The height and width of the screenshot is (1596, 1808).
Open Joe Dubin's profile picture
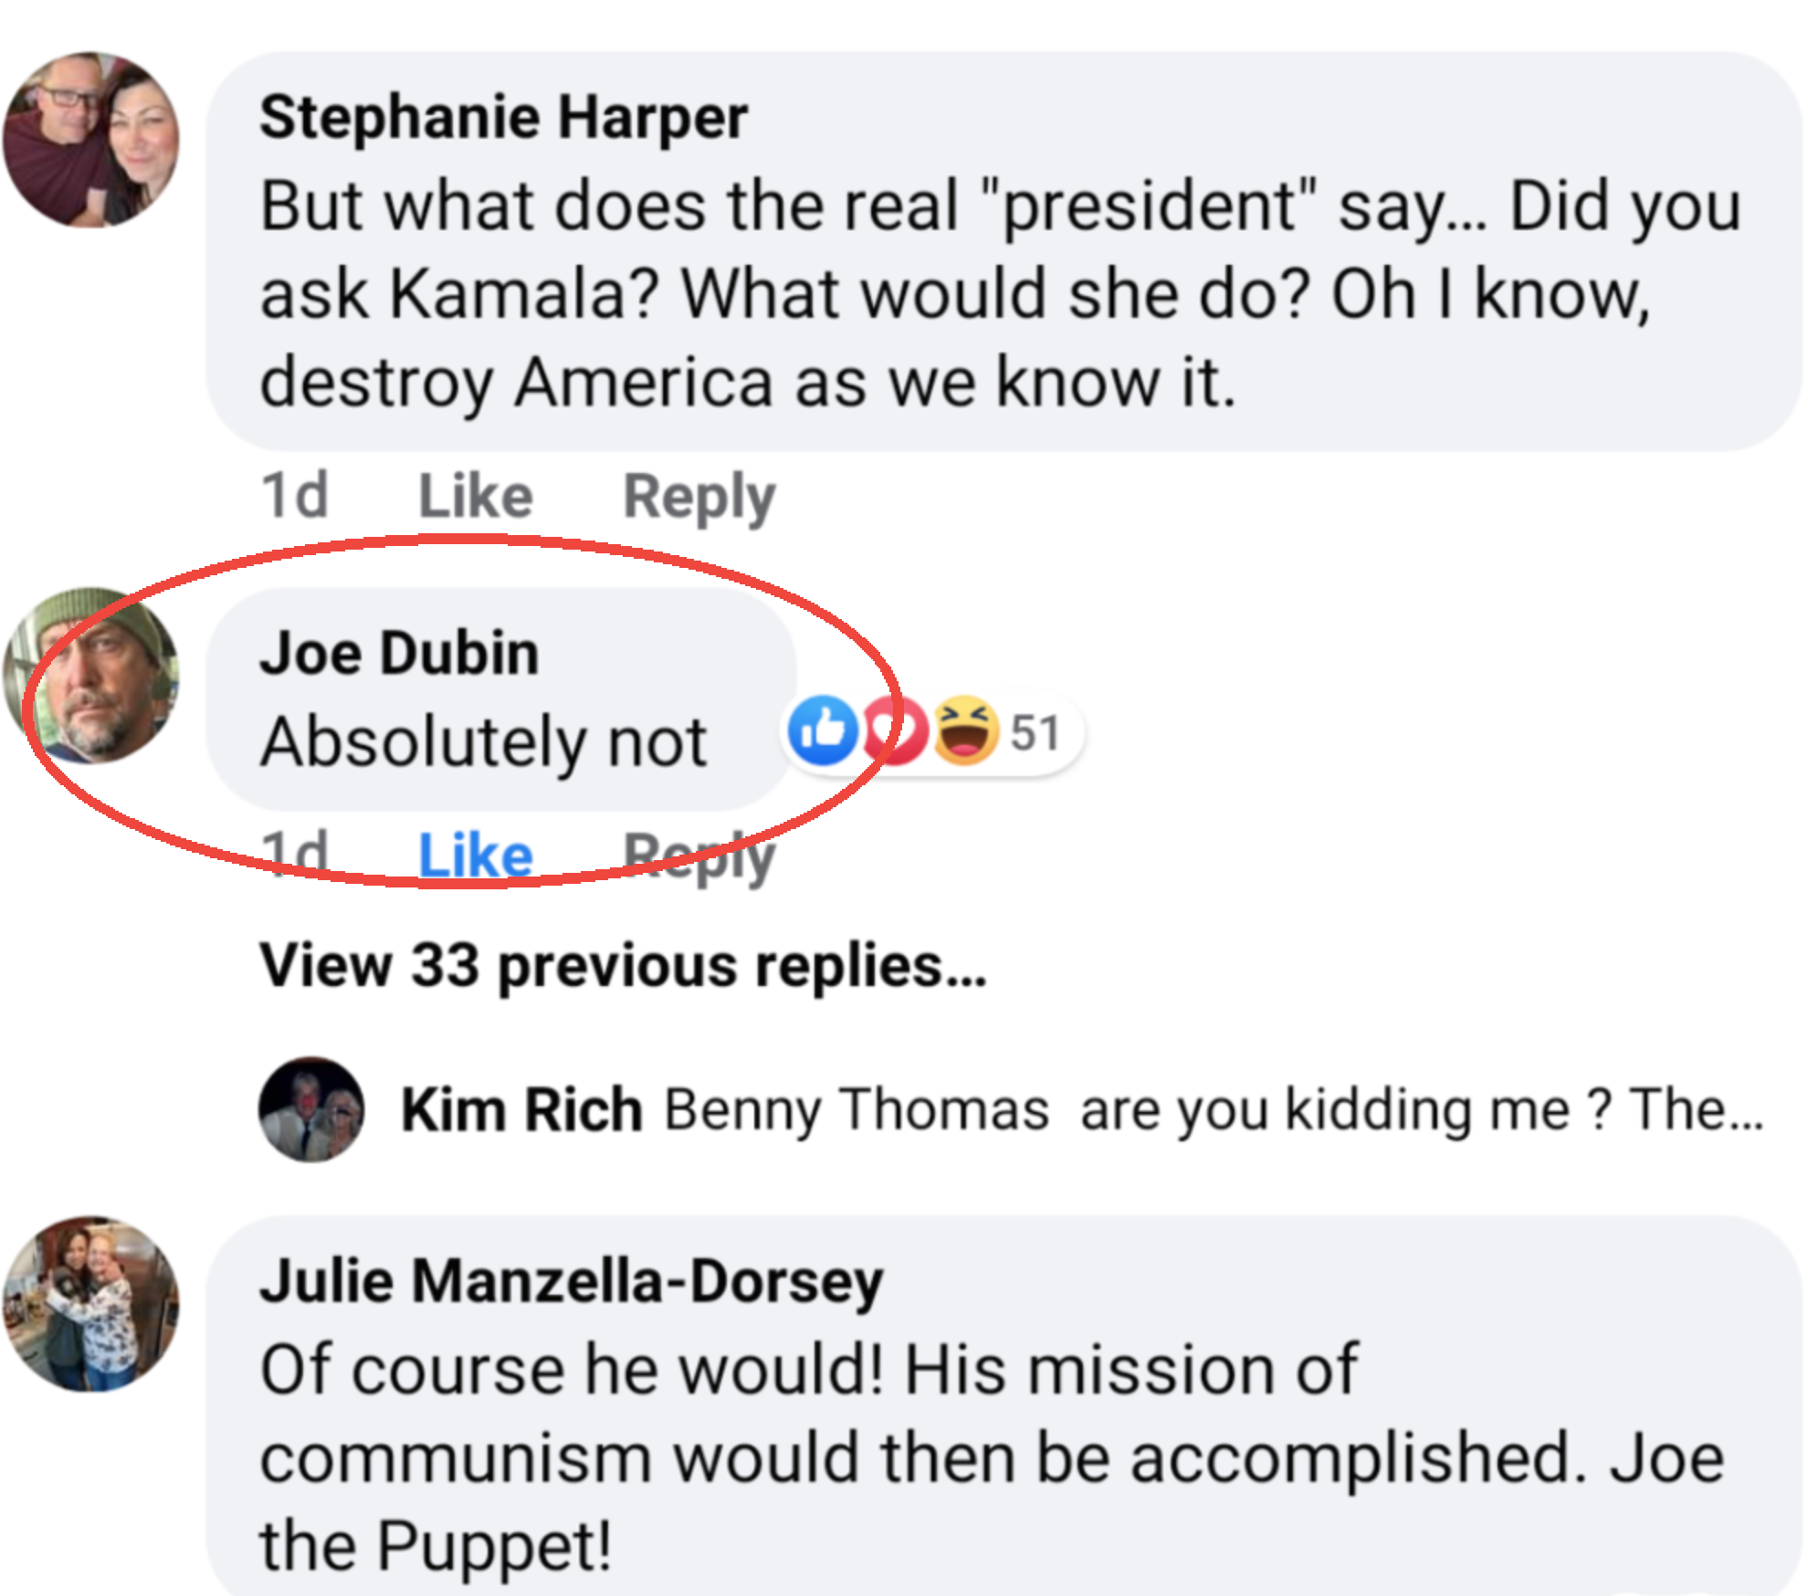tap(90, 675)
